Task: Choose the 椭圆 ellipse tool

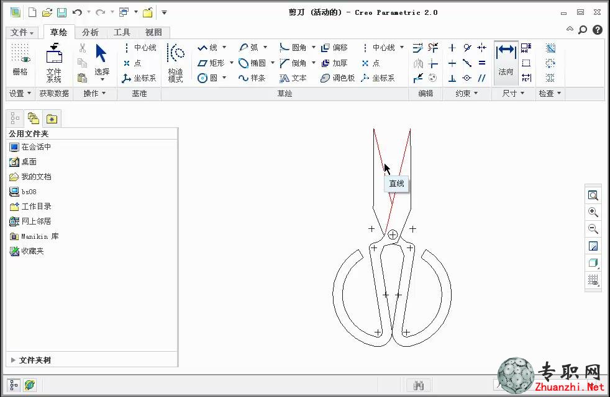Action: click(252, 63)
